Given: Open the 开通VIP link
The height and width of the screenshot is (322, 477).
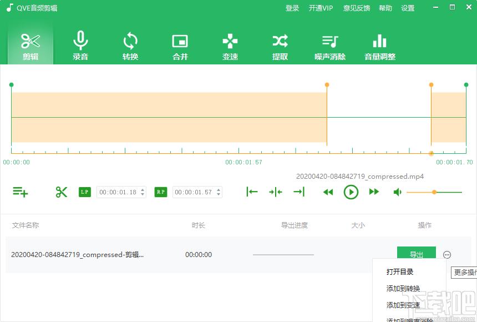Looking at the screenshot, I should click(321, 8).
